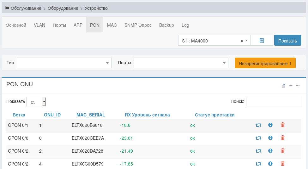Clear the selected 61 : MA4000 device
308x169 pixels.
coord(242,41)
